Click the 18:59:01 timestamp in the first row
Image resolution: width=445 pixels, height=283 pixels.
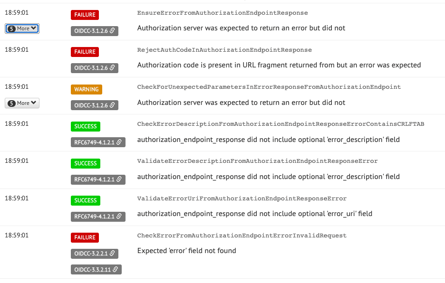click(17, 12)
